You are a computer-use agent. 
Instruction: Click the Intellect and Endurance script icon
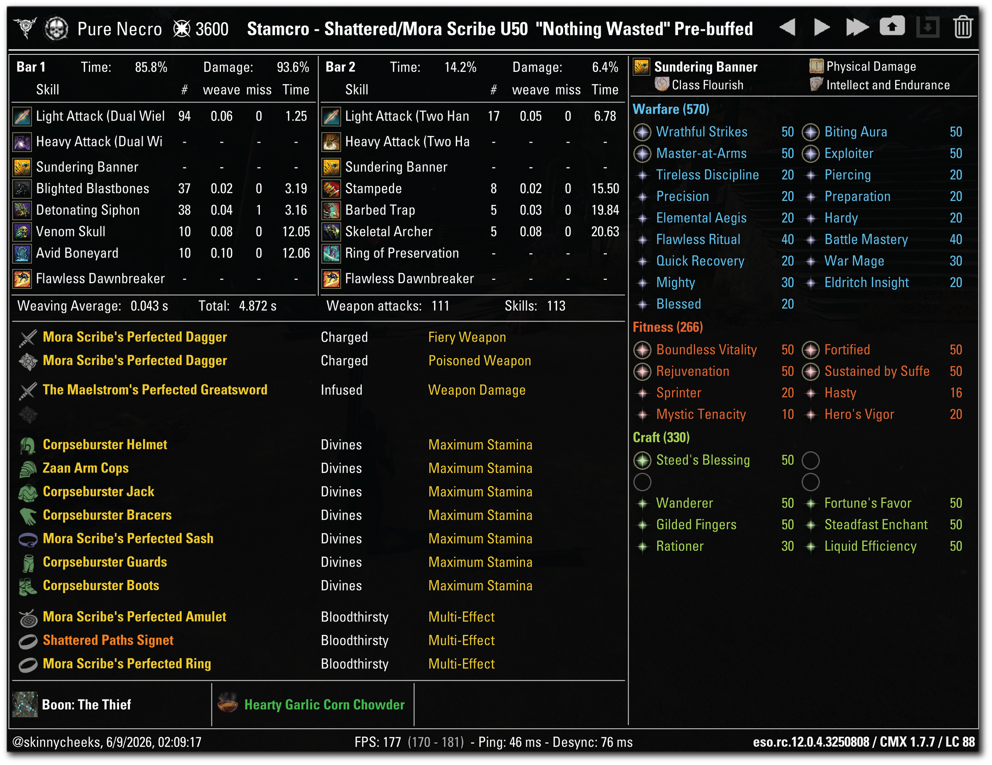816,85
